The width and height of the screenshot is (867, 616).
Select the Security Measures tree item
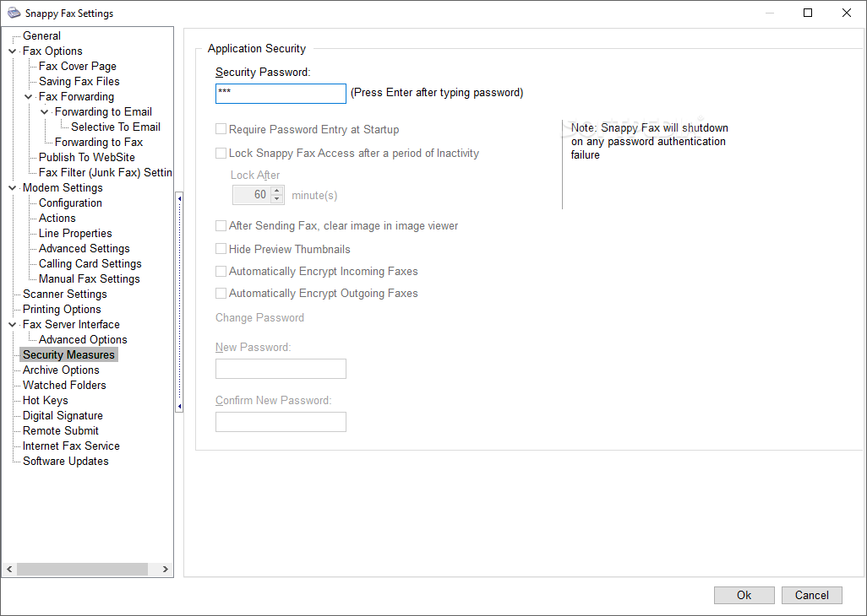coord(68,355)
